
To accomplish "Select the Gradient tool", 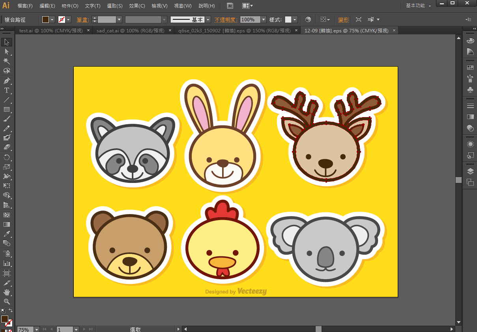I will [x=7, y=224].
